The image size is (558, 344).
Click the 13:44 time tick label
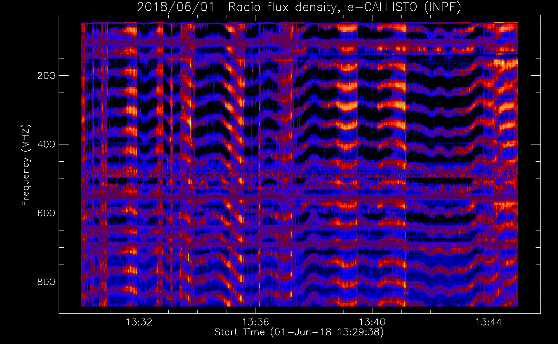[x=489, y=322]
